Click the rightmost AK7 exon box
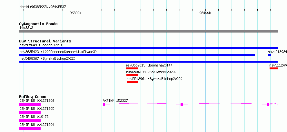The height and width of the screenshot is (132, 287). click(x=268, y=104)
